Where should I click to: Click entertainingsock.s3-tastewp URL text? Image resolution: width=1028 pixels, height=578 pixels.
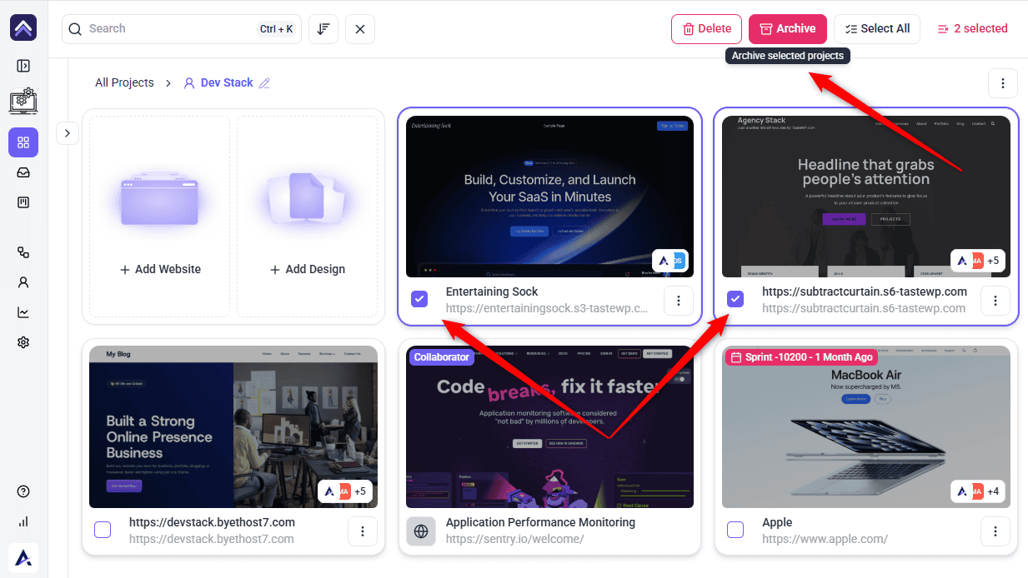point(547,308)
